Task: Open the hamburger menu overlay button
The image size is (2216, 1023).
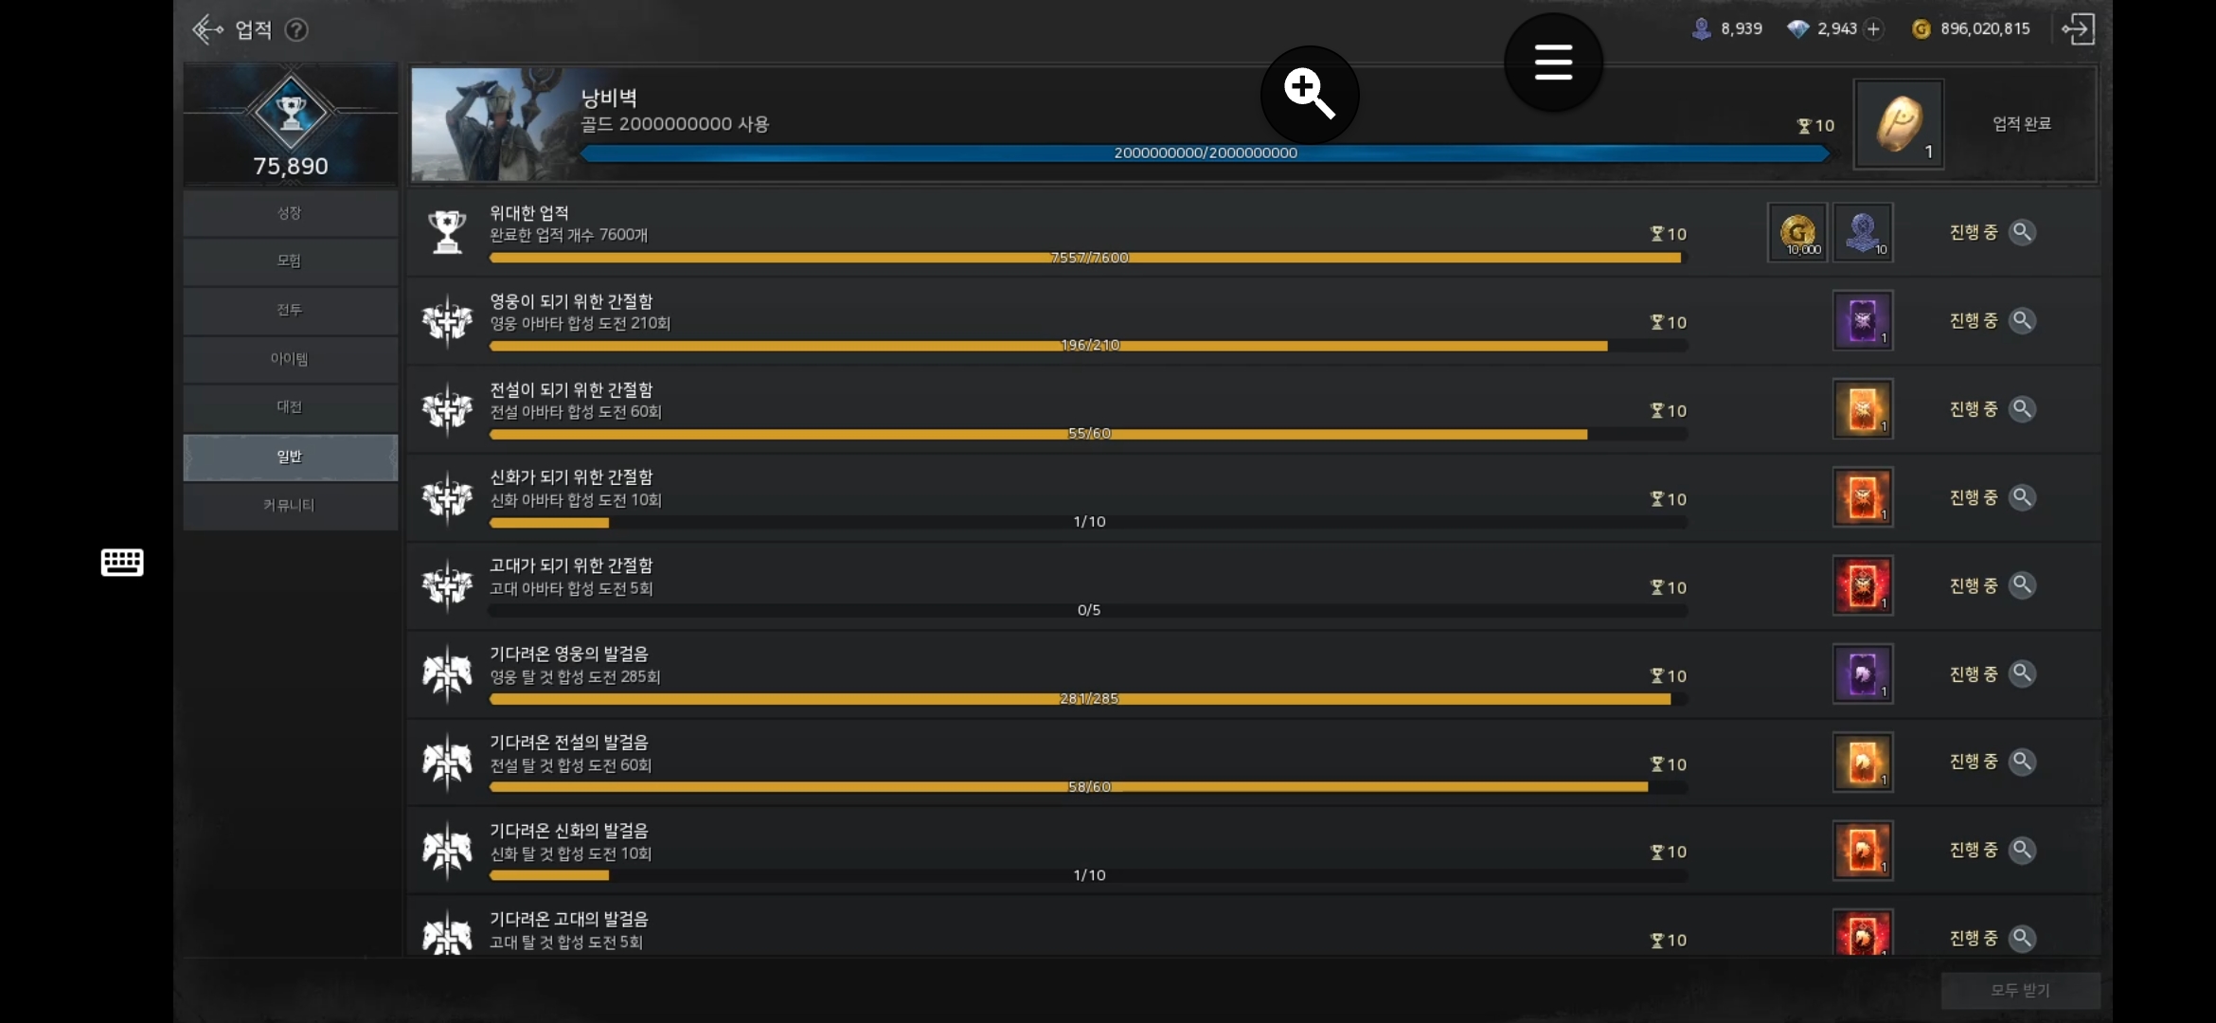Action: click(x=1553, y=63)
